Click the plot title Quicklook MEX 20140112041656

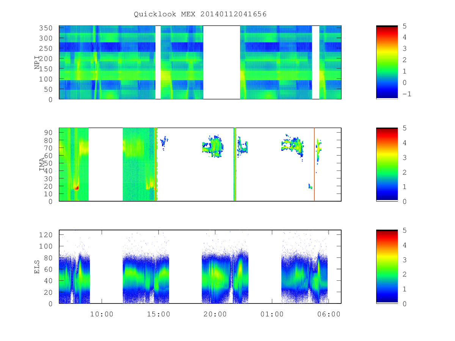pyautogui.click(x=200, y=14)
